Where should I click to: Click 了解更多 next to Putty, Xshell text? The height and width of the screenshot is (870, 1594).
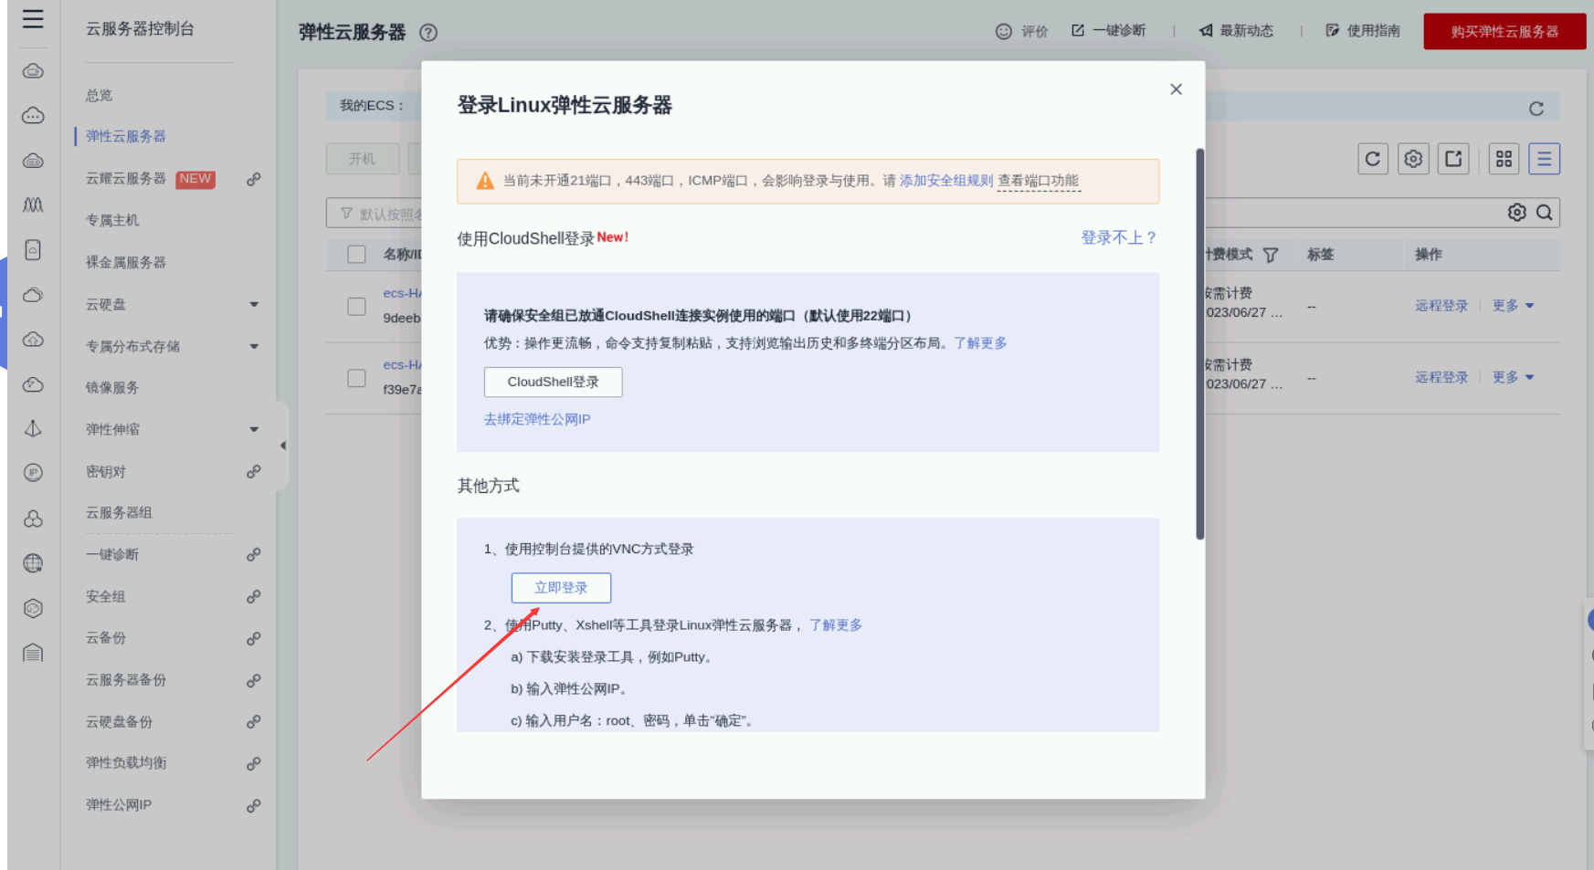pos(836,625)
